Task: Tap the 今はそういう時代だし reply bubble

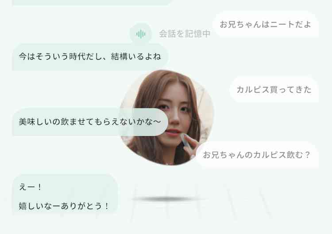Action: (x=90, y=57)
